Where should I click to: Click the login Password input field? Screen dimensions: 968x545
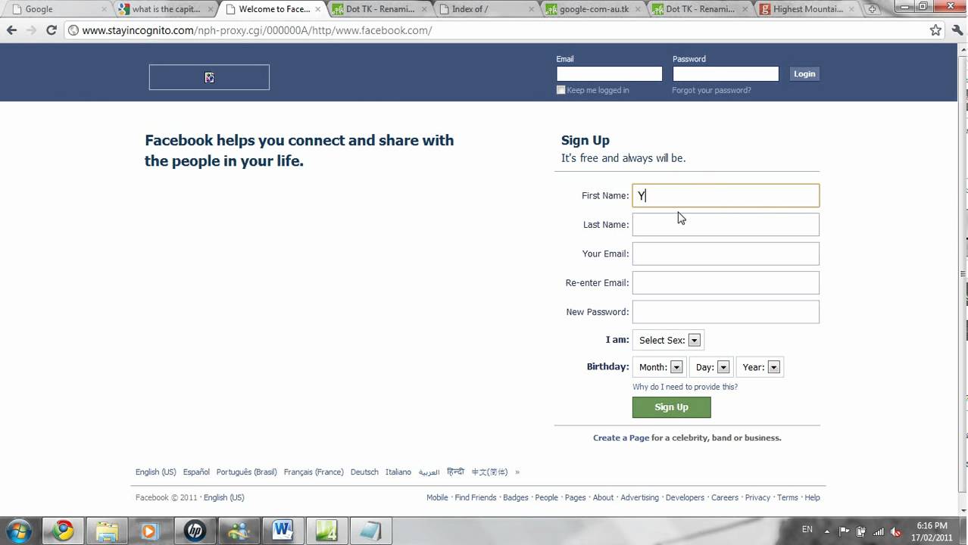[x=726, y=73]
